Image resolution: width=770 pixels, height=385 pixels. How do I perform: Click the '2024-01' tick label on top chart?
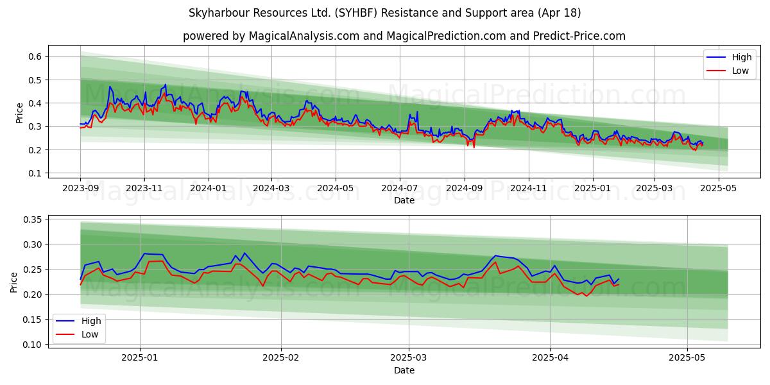(x=209, y=189)
